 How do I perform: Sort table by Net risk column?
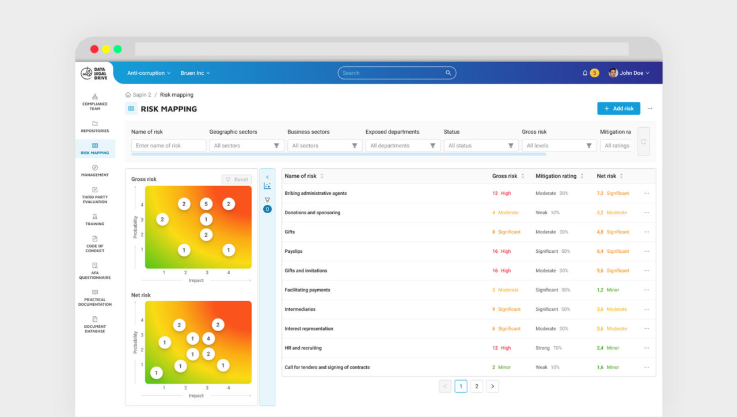pyautogui.click(x=621, y=176)
